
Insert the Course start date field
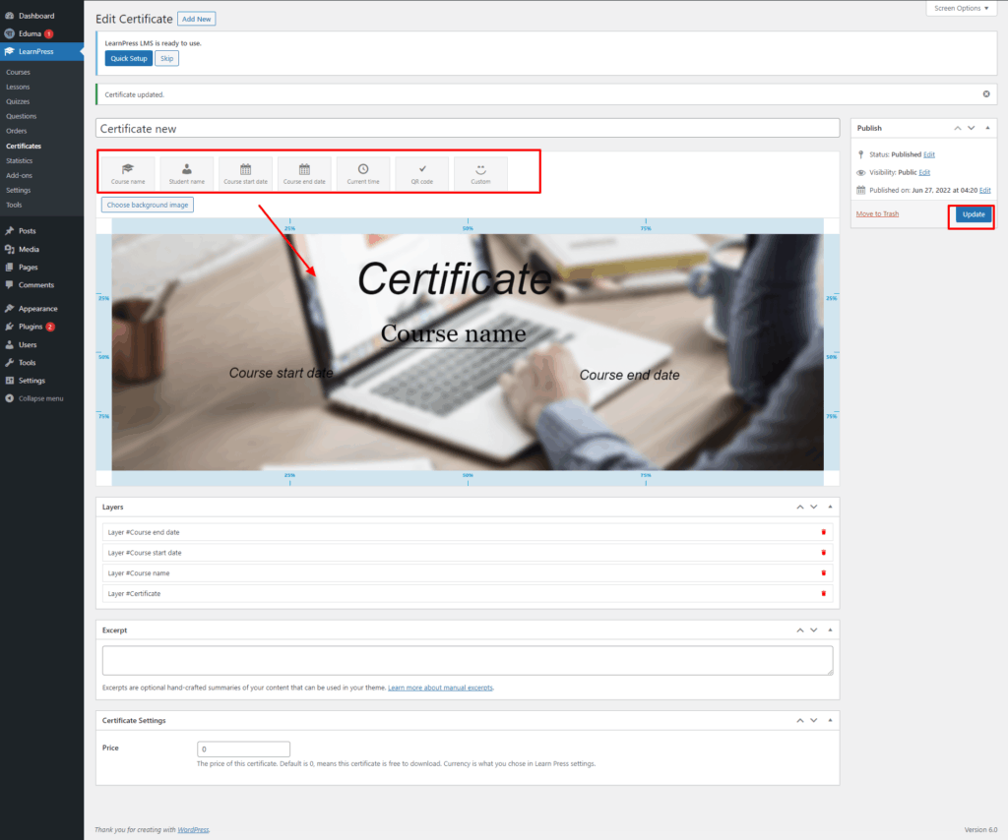[x=245, y=173]
